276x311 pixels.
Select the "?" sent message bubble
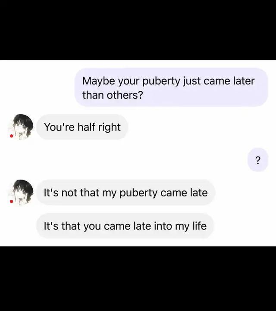pos(258,160)
